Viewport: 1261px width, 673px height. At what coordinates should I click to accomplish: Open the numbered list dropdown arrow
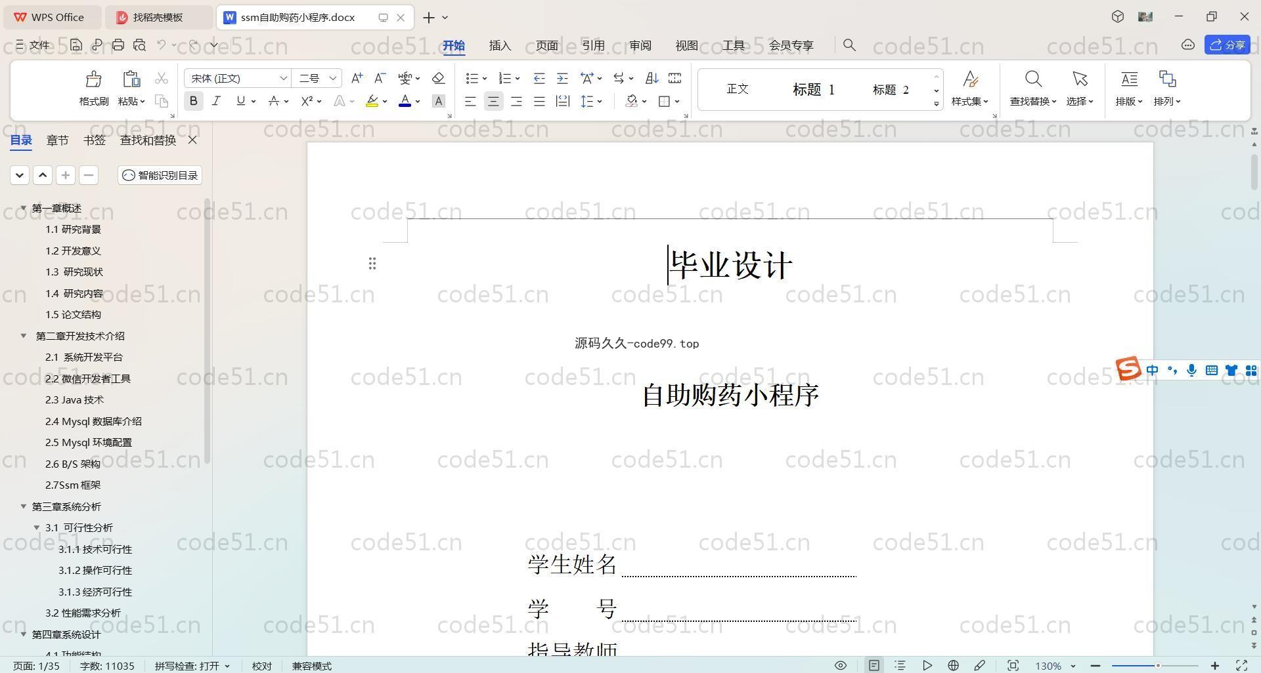pyautogui.click(x=518, y=79)
